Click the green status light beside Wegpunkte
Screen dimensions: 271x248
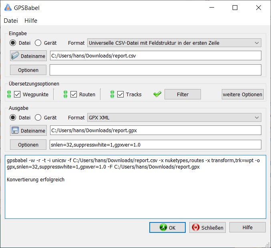[9, 94]
